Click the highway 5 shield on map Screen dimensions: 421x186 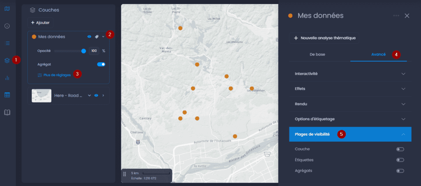click(x=138, y=142)
